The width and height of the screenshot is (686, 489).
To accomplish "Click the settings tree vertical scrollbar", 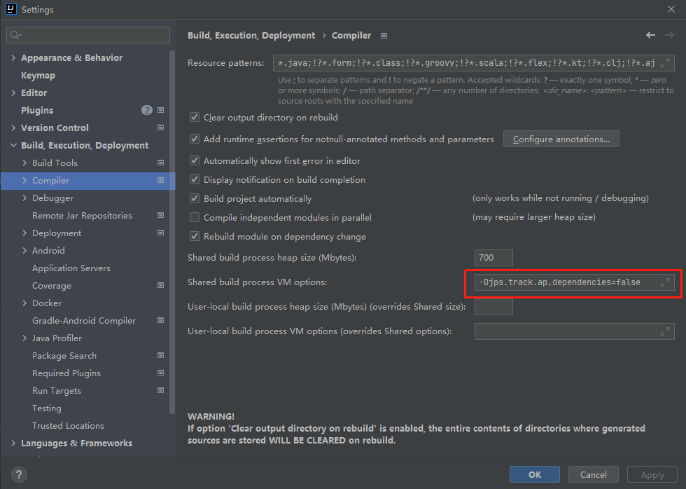I will click(172, 232).
